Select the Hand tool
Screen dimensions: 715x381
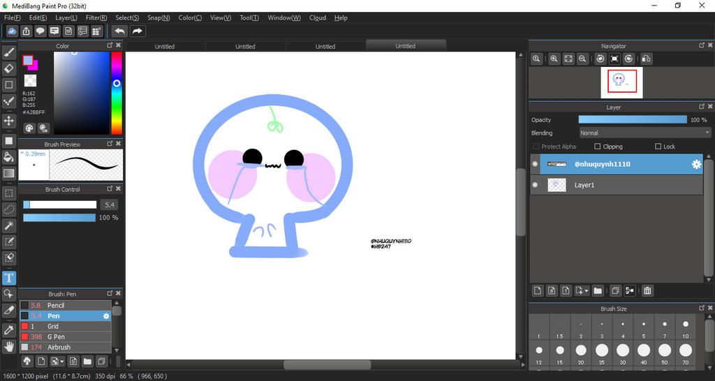click(x=8, y=346)
